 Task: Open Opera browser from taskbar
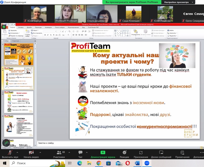tap(128, 163)
